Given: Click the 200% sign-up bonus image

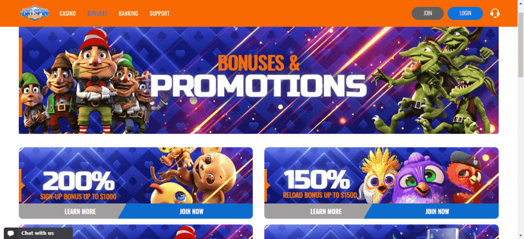Looking at the screenshot, I should click(136, 175).
